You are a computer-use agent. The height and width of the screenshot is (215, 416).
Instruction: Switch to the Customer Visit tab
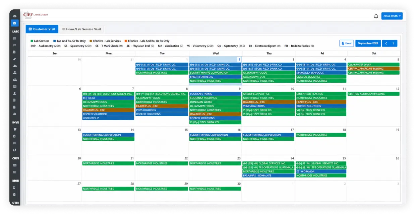[x=42, y=29]
